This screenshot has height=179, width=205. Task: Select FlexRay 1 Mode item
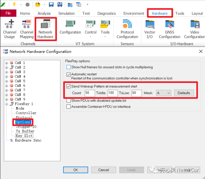[20, 108]
